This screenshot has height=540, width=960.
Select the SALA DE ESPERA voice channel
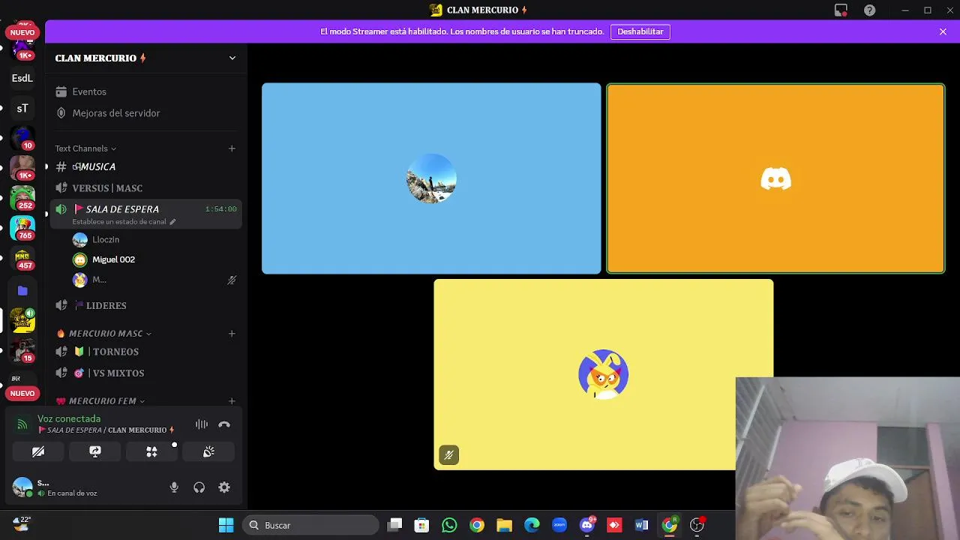coord(122,209)
